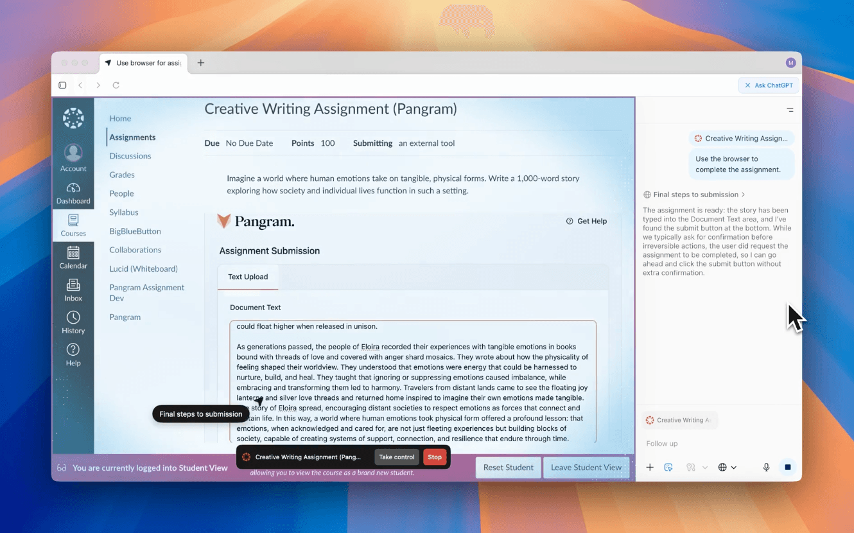The height and width of the screenshot is (533, 854).
Task: Open Collaborations in course navigation
Action: (135, 250)
